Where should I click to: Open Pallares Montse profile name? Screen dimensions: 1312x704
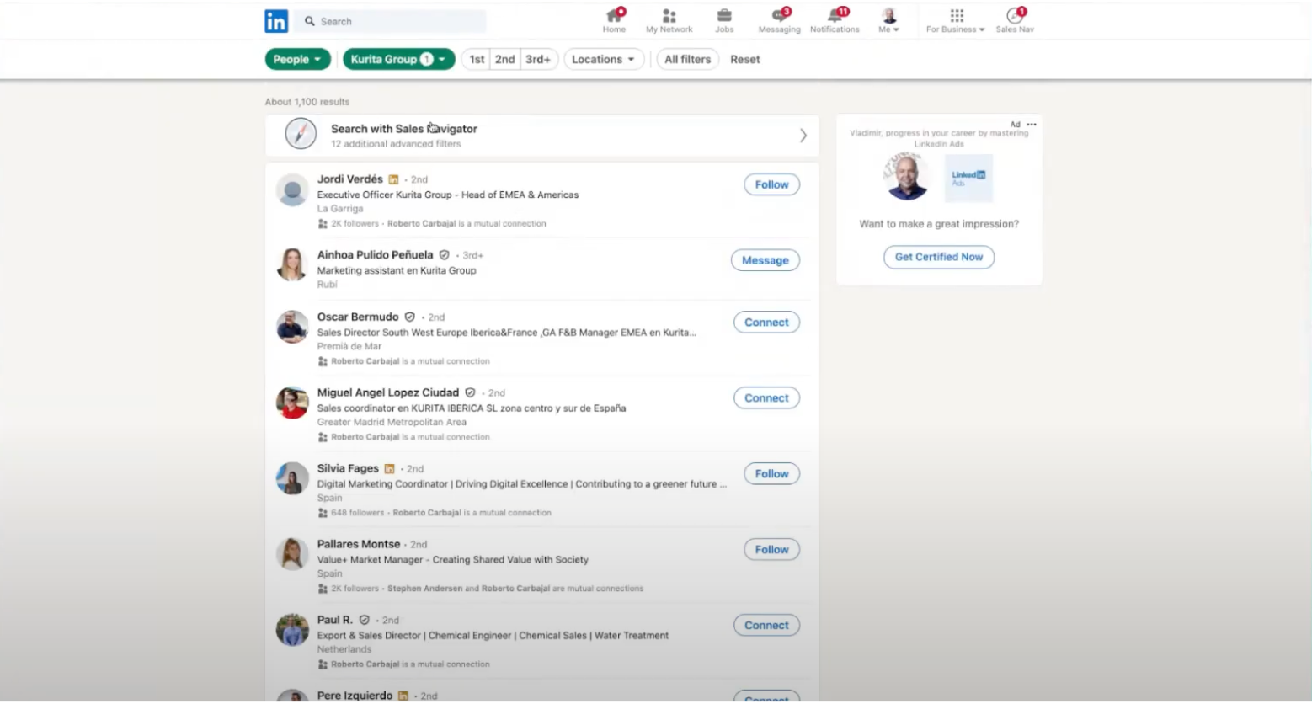coord(359,545)
